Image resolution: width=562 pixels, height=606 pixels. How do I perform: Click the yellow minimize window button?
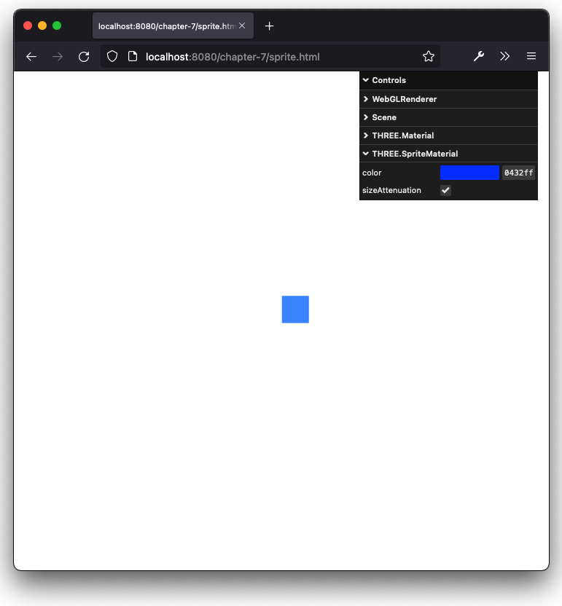[x=42, y=25]
